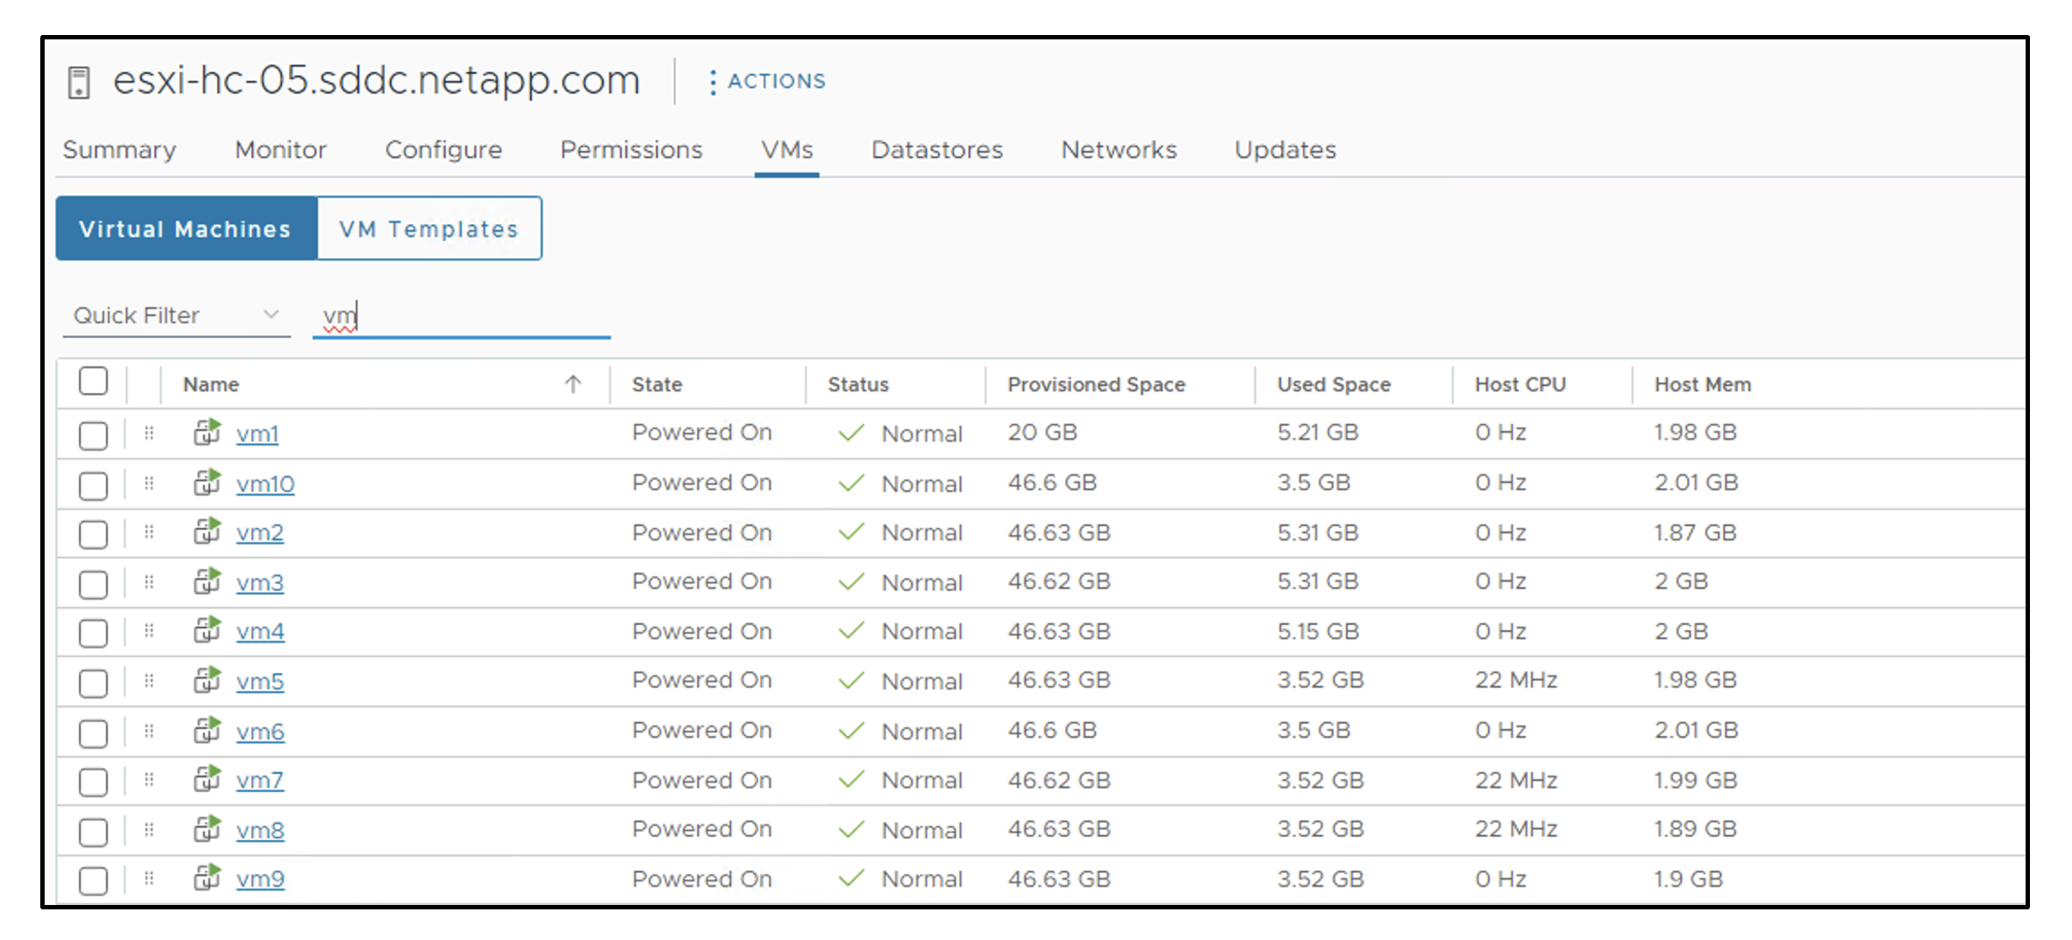This screenshot has width=2072, height=940.
Task: Sort by the Provisioned Space column header
Action: (1096, 384)
